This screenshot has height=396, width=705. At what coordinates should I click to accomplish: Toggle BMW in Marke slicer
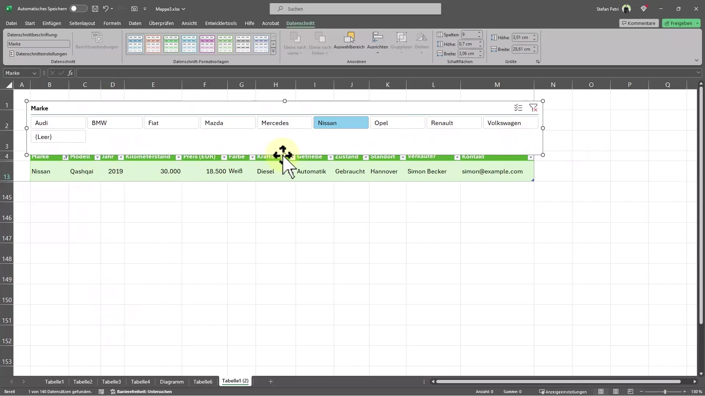point(115,123)
